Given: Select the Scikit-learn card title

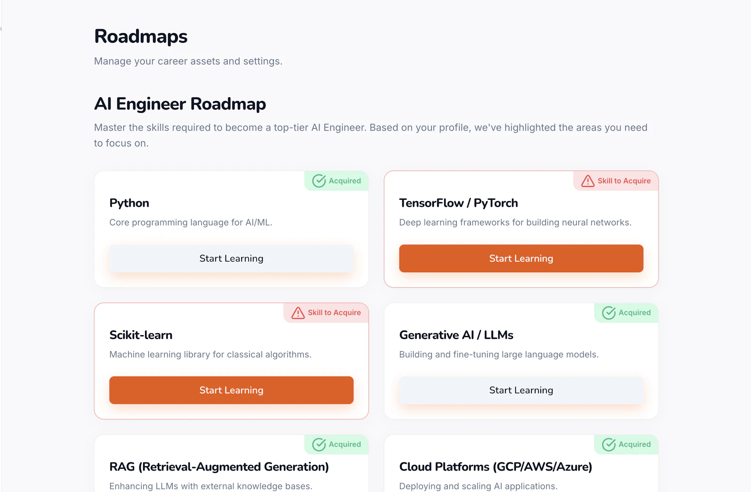Looking at the screenshot, I should 141,335.
